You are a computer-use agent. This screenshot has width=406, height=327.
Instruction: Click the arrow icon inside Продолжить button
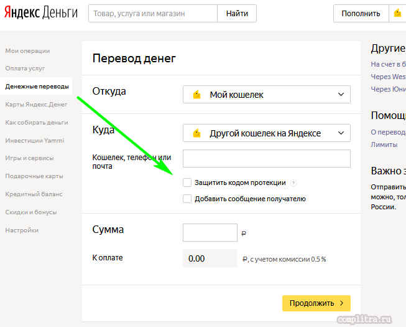tap(342, 303)
